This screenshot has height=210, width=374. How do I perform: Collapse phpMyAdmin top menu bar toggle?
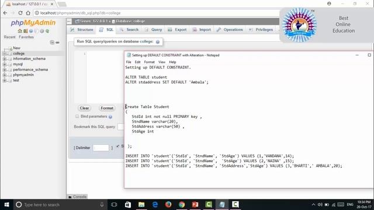point(69,22)
